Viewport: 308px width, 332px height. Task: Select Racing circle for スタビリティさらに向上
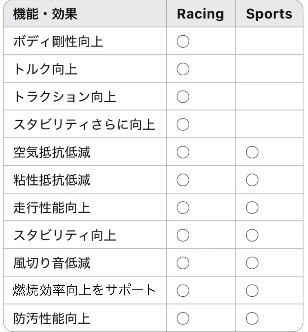(183, 124)
